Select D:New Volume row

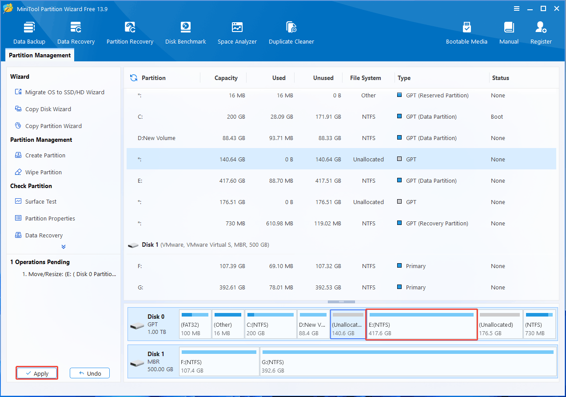[341, 138]
